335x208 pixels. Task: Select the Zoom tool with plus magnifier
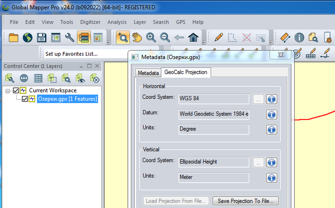[x=123, y=37]
